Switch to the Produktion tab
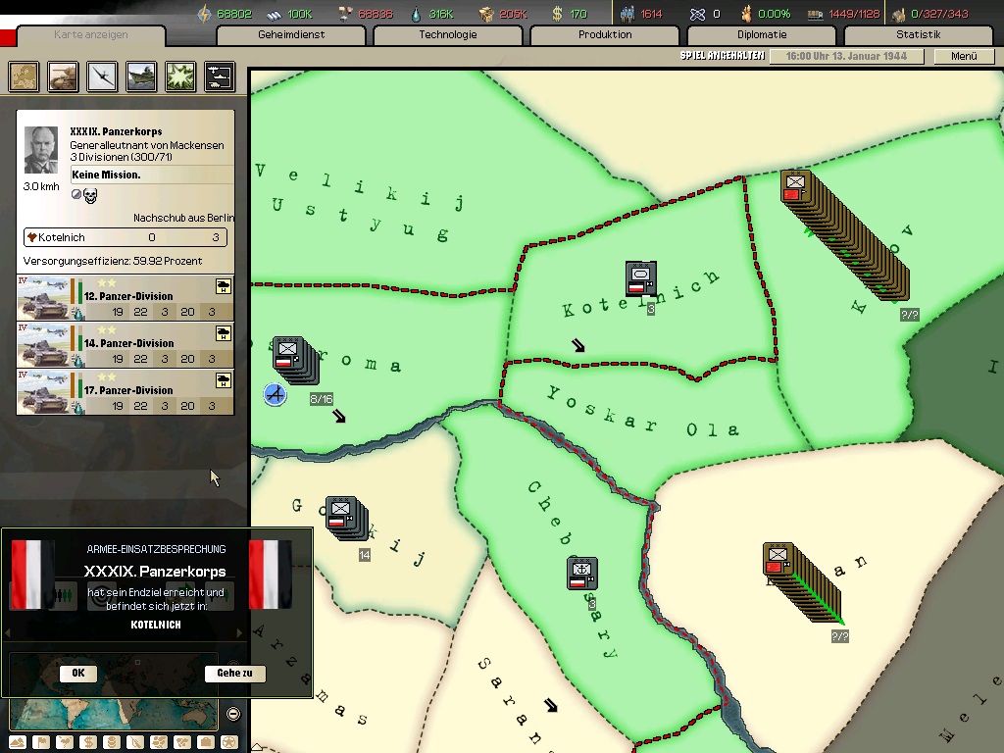 605,34
